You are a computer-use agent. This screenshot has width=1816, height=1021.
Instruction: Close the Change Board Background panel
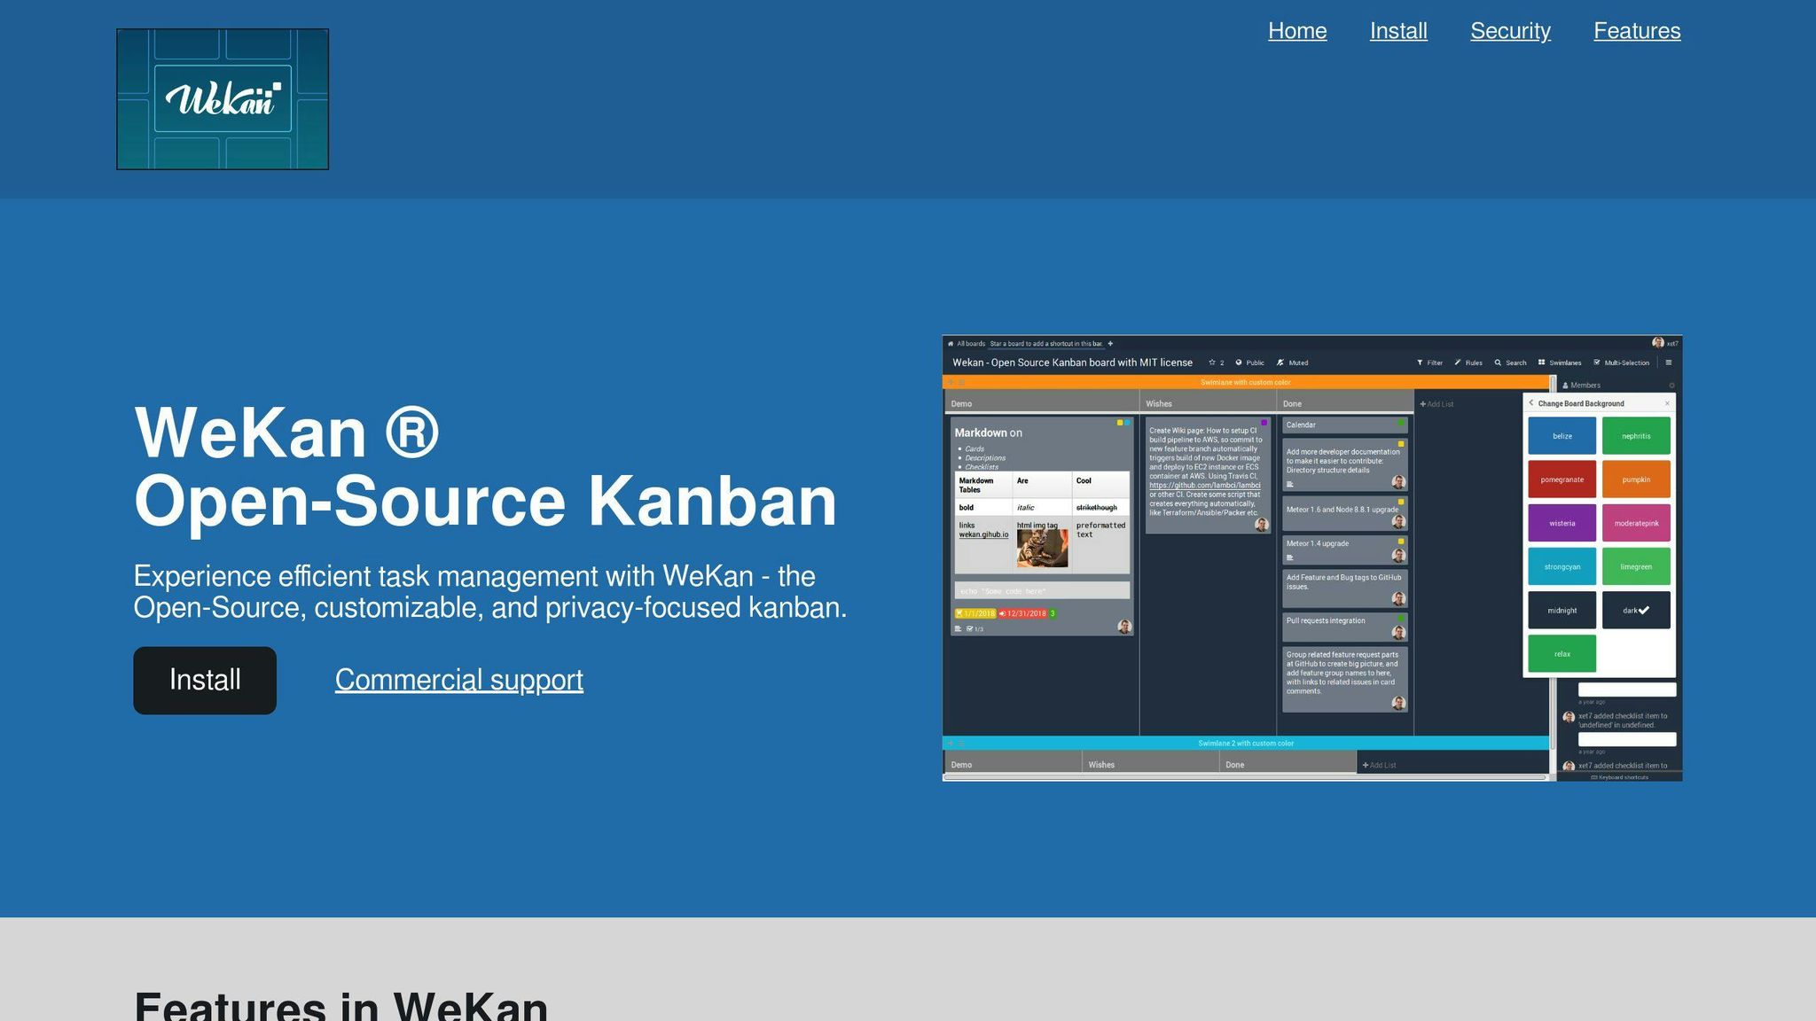click(x=1667, y=403)
